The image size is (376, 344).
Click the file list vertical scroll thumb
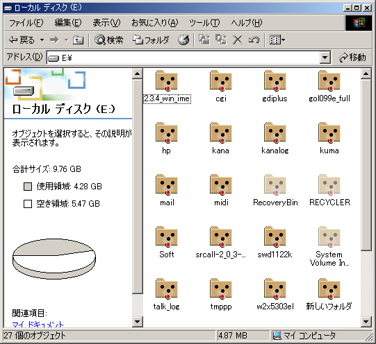click(x=366, y=164)
